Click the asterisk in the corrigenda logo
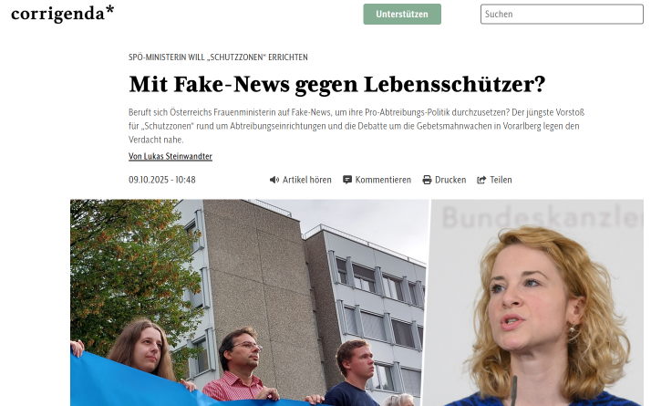Viewport: 651px width, 406px height. pos(109,9)
